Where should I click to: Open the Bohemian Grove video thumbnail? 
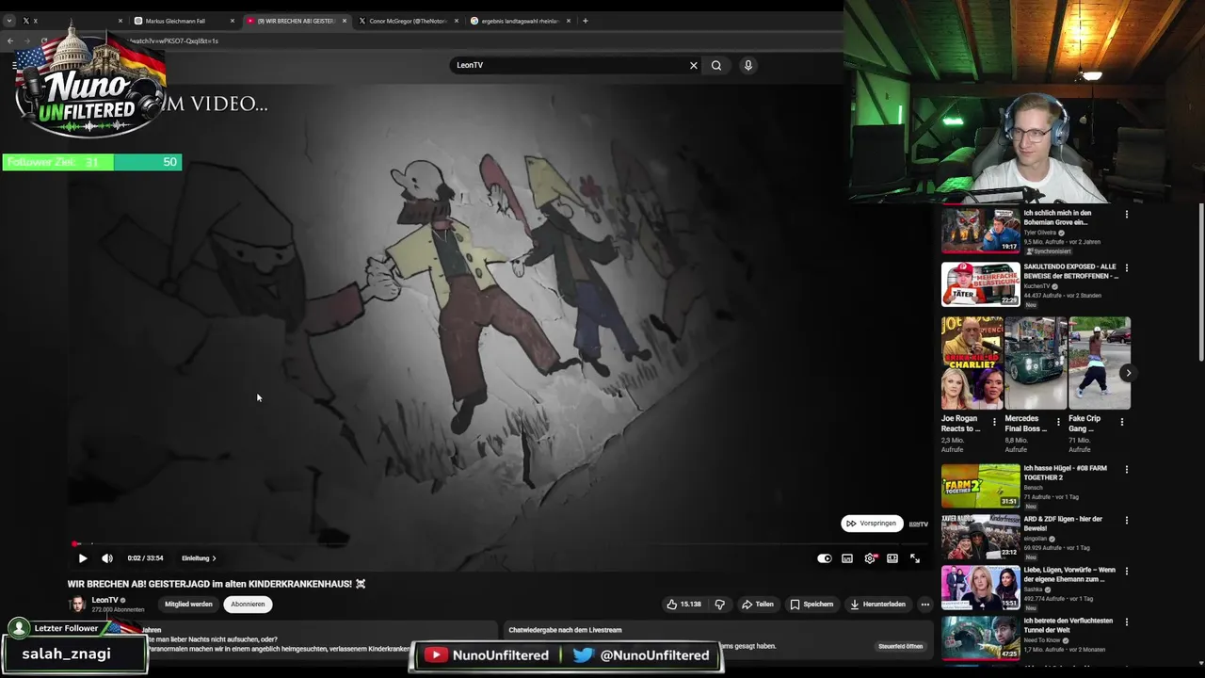point(980,230)
